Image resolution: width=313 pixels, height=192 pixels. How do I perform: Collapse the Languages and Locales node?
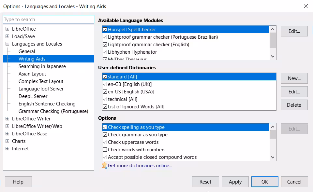pos(7,44)
